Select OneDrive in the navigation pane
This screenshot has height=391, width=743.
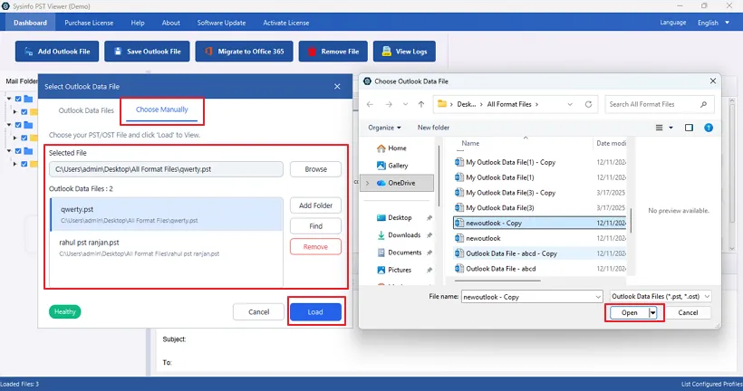(x=397, y=183)
